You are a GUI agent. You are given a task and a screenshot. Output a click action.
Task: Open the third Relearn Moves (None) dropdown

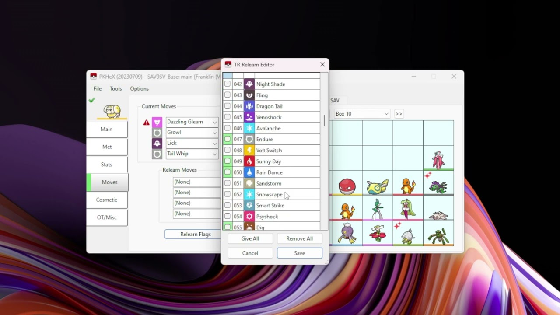coord(197,203)
